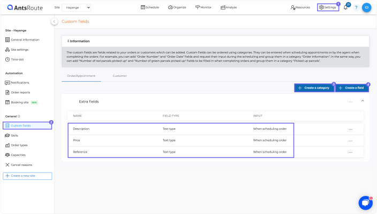The image size is (377, 214).
Task: Collapse the Extra fields section
Action: click(363, 101)
